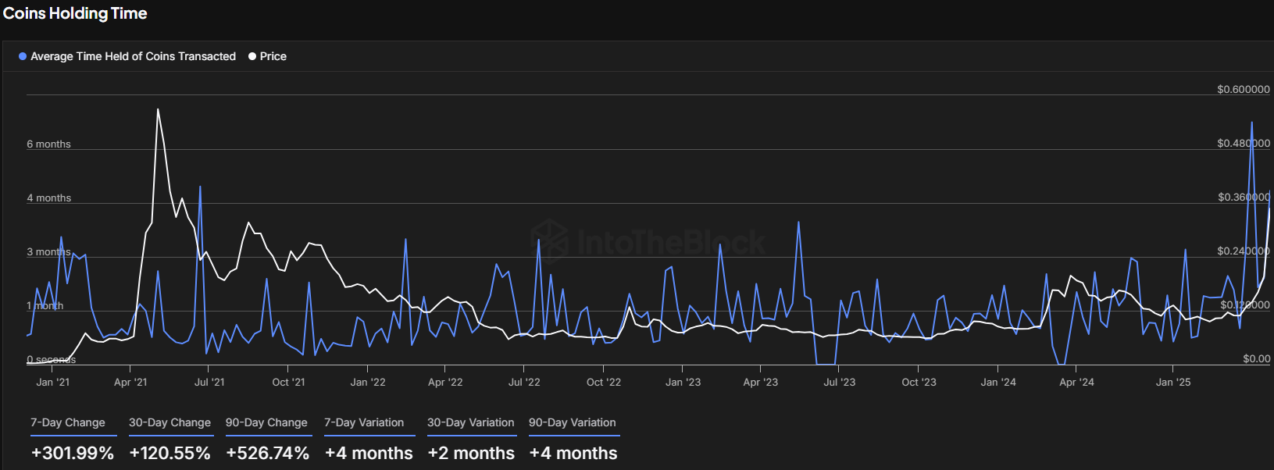
Task: Click the +120.55% value
Action: click(x=170, y=453)
